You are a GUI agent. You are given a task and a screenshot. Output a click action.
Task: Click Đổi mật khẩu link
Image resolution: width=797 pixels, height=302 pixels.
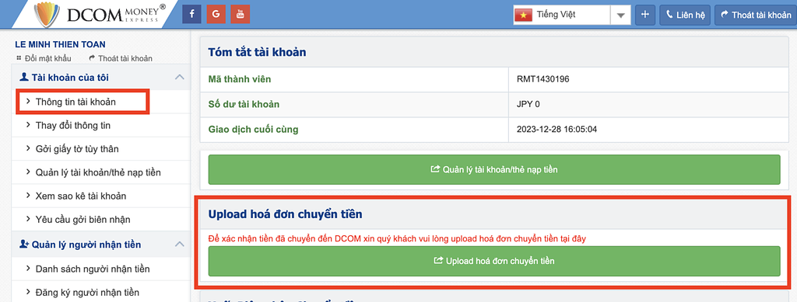point(44,58)
